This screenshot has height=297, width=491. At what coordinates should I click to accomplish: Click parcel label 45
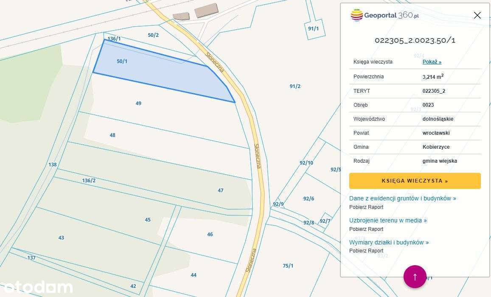148,220
